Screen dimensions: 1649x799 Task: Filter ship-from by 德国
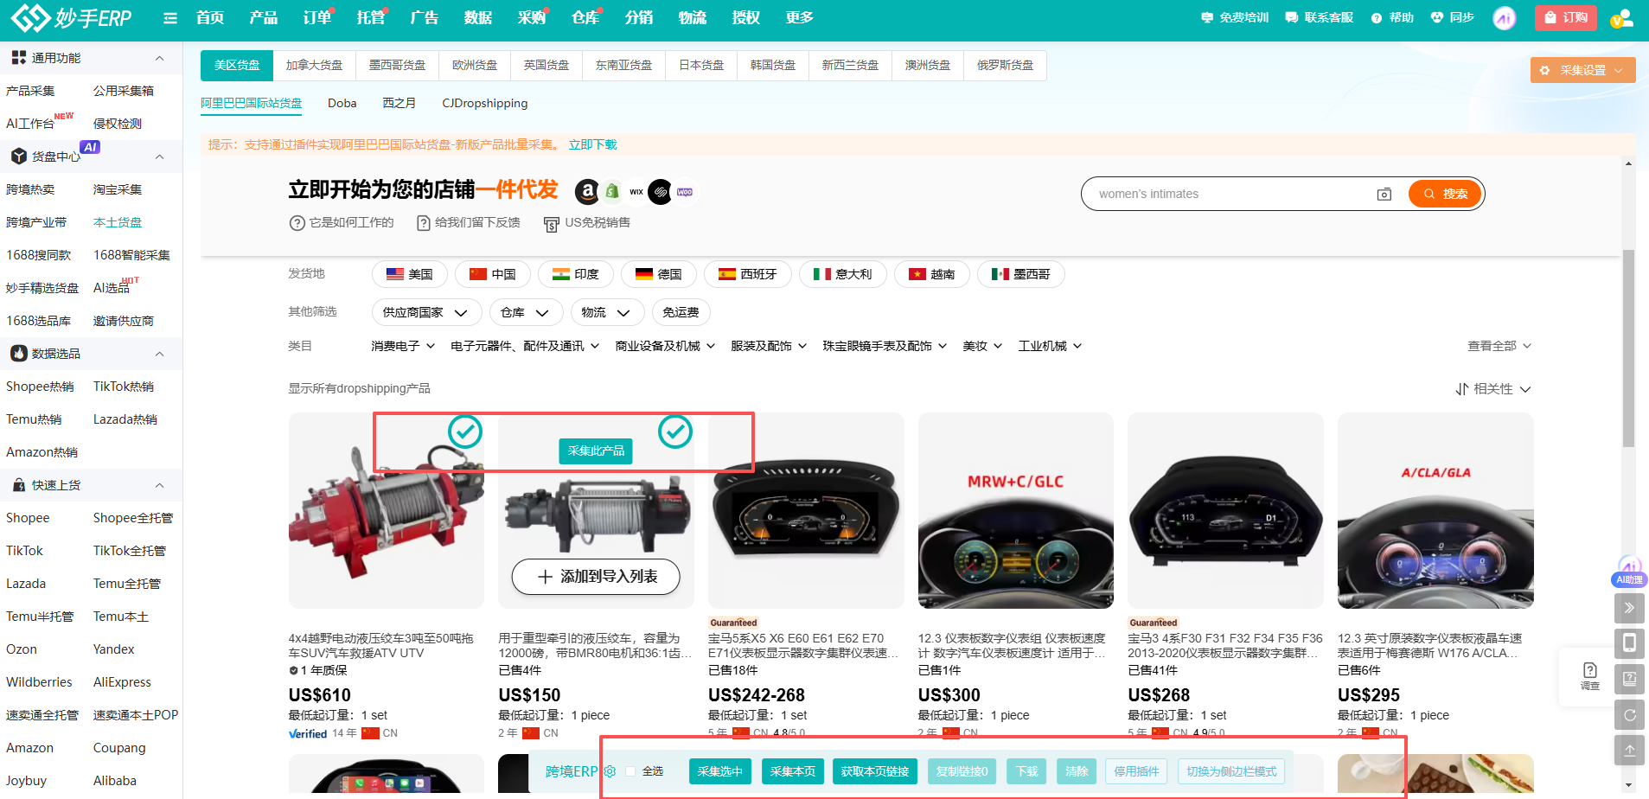pos(659,274)
